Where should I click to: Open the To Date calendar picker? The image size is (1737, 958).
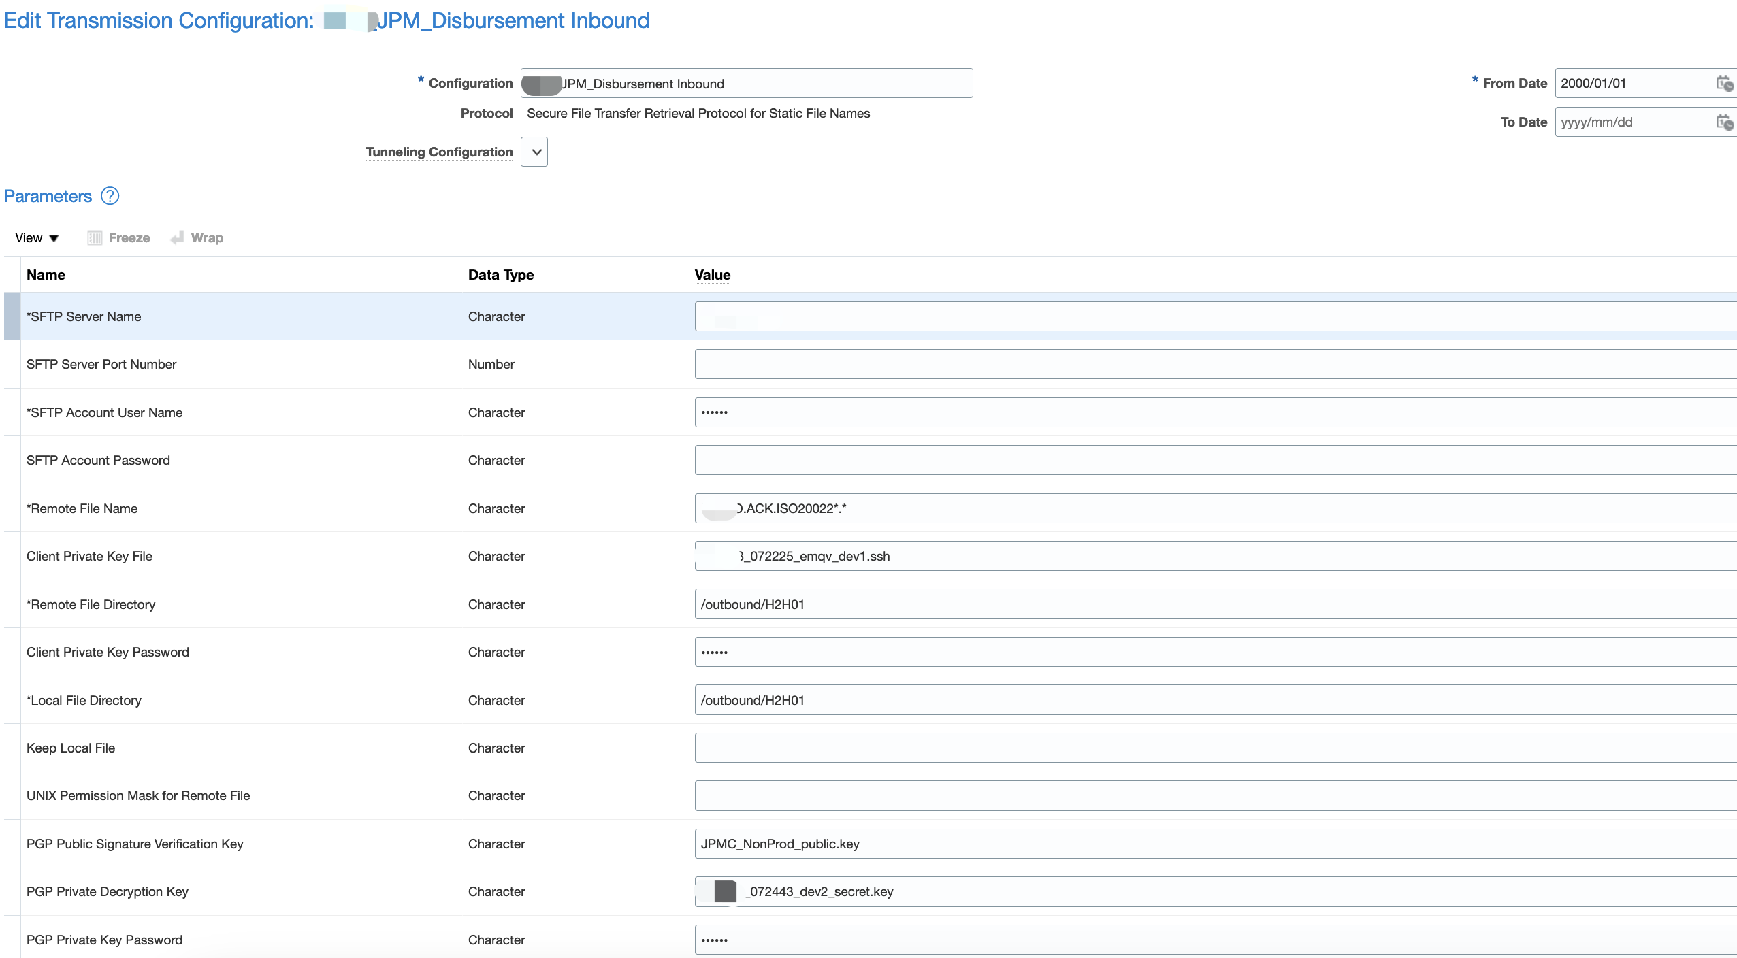coord(1726,122)
